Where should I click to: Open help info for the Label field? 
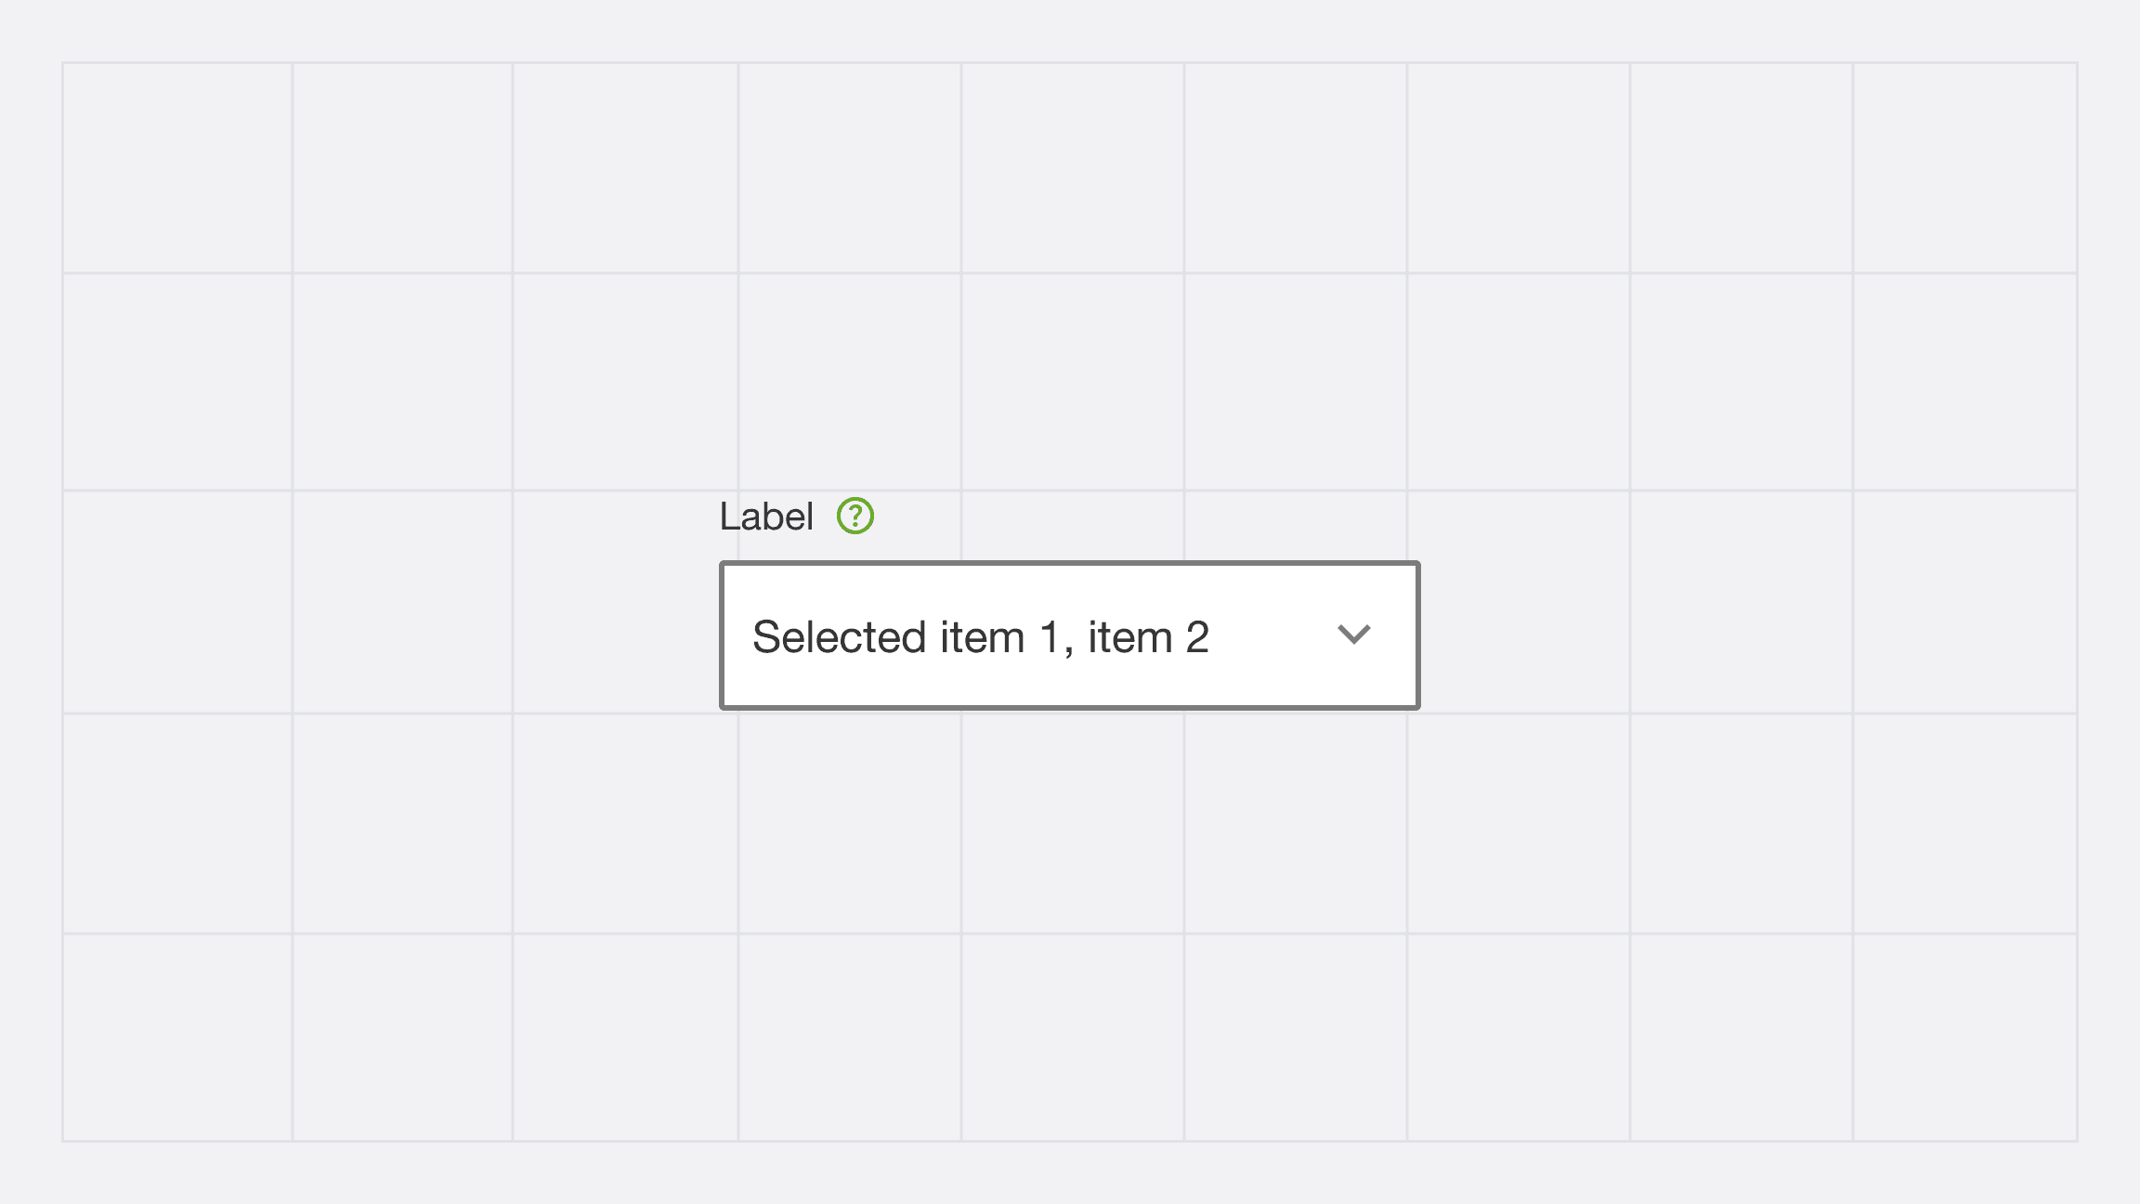(x=855, y=516)
